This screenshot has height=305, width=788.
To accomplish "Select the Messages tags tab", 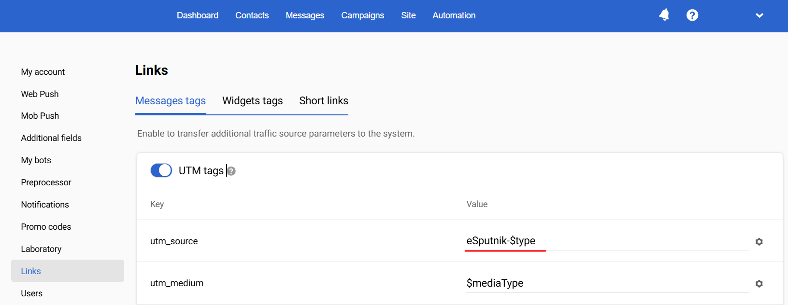I will 171,101.
